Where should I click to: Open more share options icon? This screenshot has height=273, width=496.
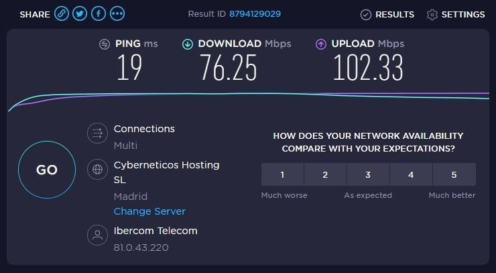click(117, 13)
